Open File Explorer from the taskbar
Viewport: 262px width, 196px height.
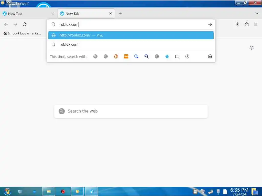[49, 191]
